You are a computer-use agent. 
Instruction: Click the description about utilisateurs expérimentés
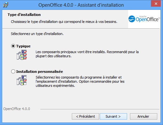click(80, 81)
